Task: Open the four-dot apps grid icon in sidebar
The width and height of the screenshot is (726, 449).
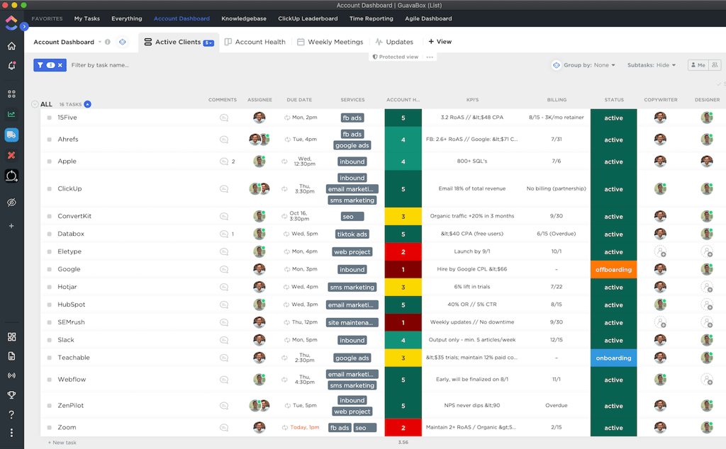Action: [x=11, y=94]
